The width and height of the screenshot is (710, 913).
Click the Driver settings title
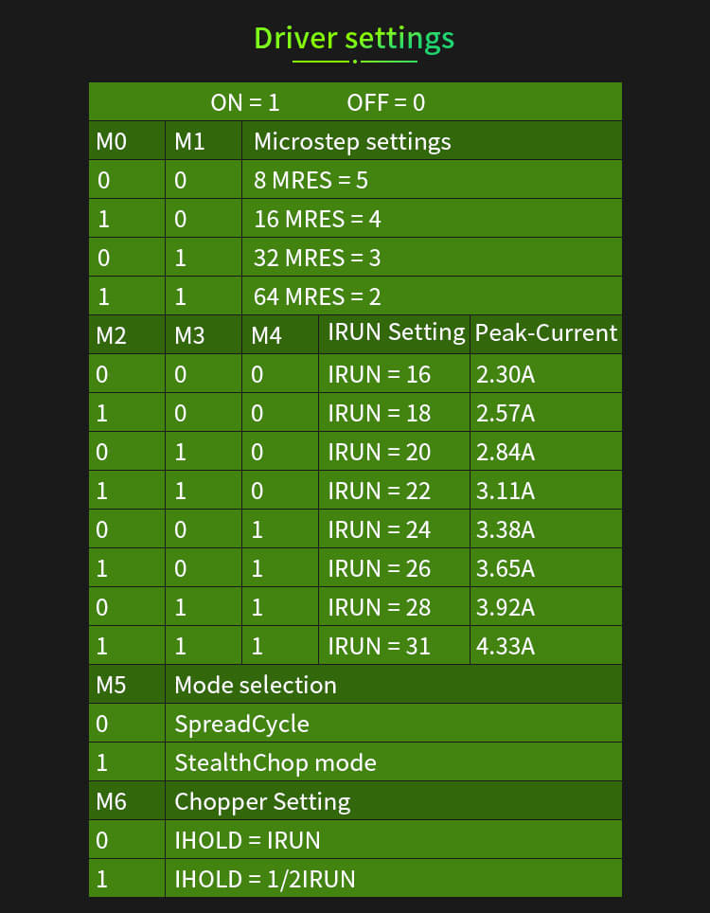(354, 39)
